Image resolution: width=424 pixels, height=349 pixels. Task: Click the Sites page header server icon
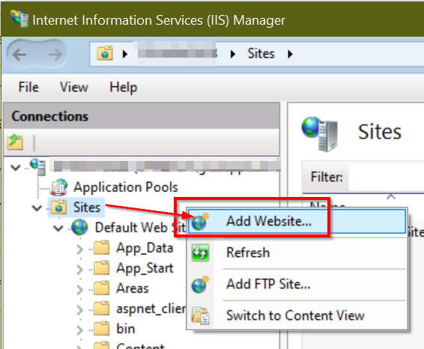tap(320, 133)
